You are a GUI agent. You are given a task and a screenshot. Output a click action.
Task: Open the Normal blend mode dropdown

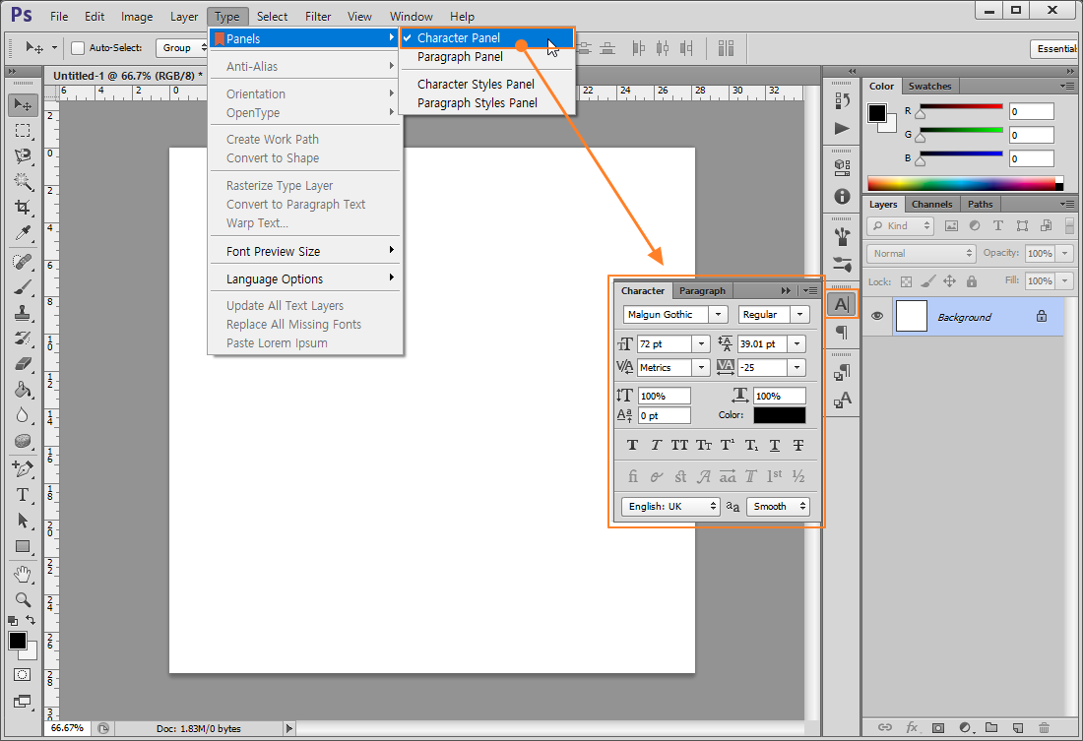[x=921, y=254]
